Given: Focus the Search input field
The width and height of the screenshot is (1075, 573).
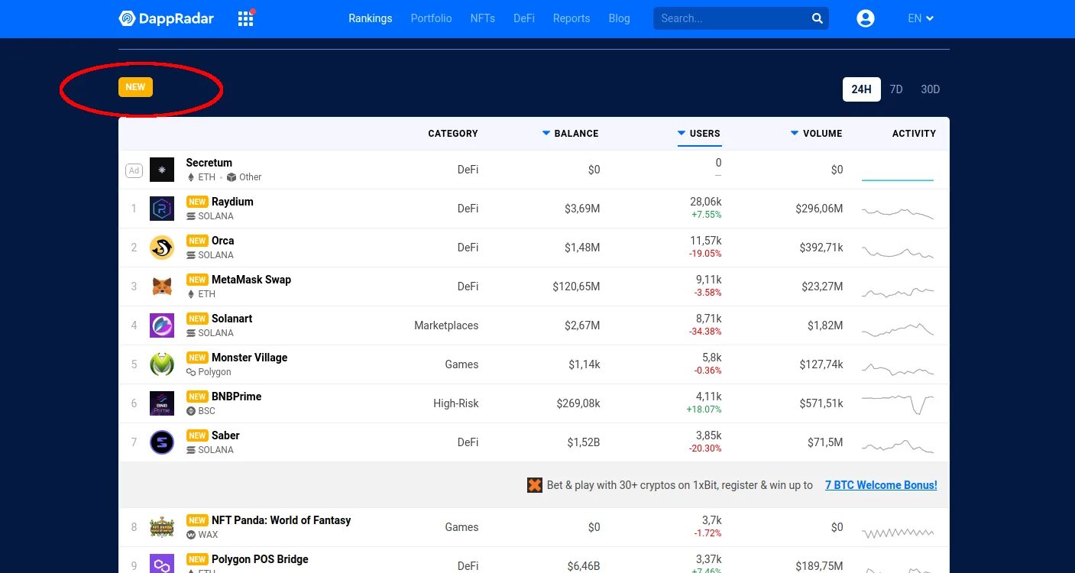Looking at the screenshot, I should 732,18.
